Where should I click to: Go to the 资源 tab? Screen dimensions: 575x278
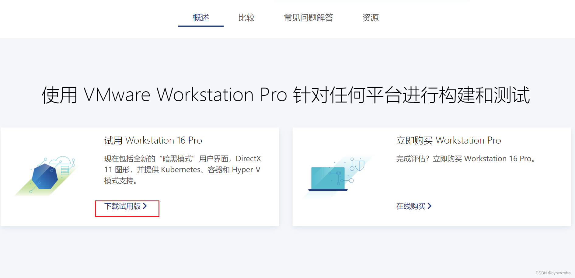(370, 18)
